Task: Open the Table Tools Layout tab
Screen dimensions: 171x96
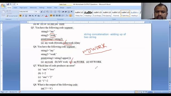Action: coord(69,8)
